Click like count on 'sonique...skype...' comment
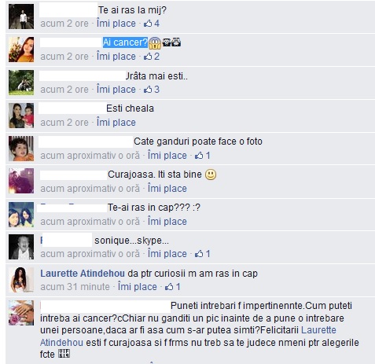The image size is (375, 364). pos(208,254)
